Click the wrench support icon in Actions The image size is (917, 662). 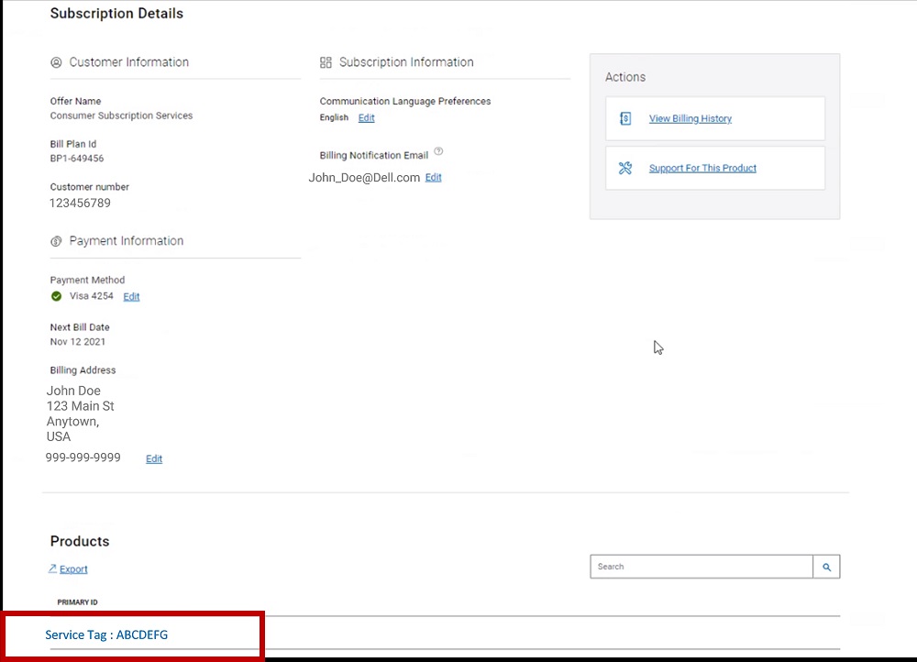point(625,168)
